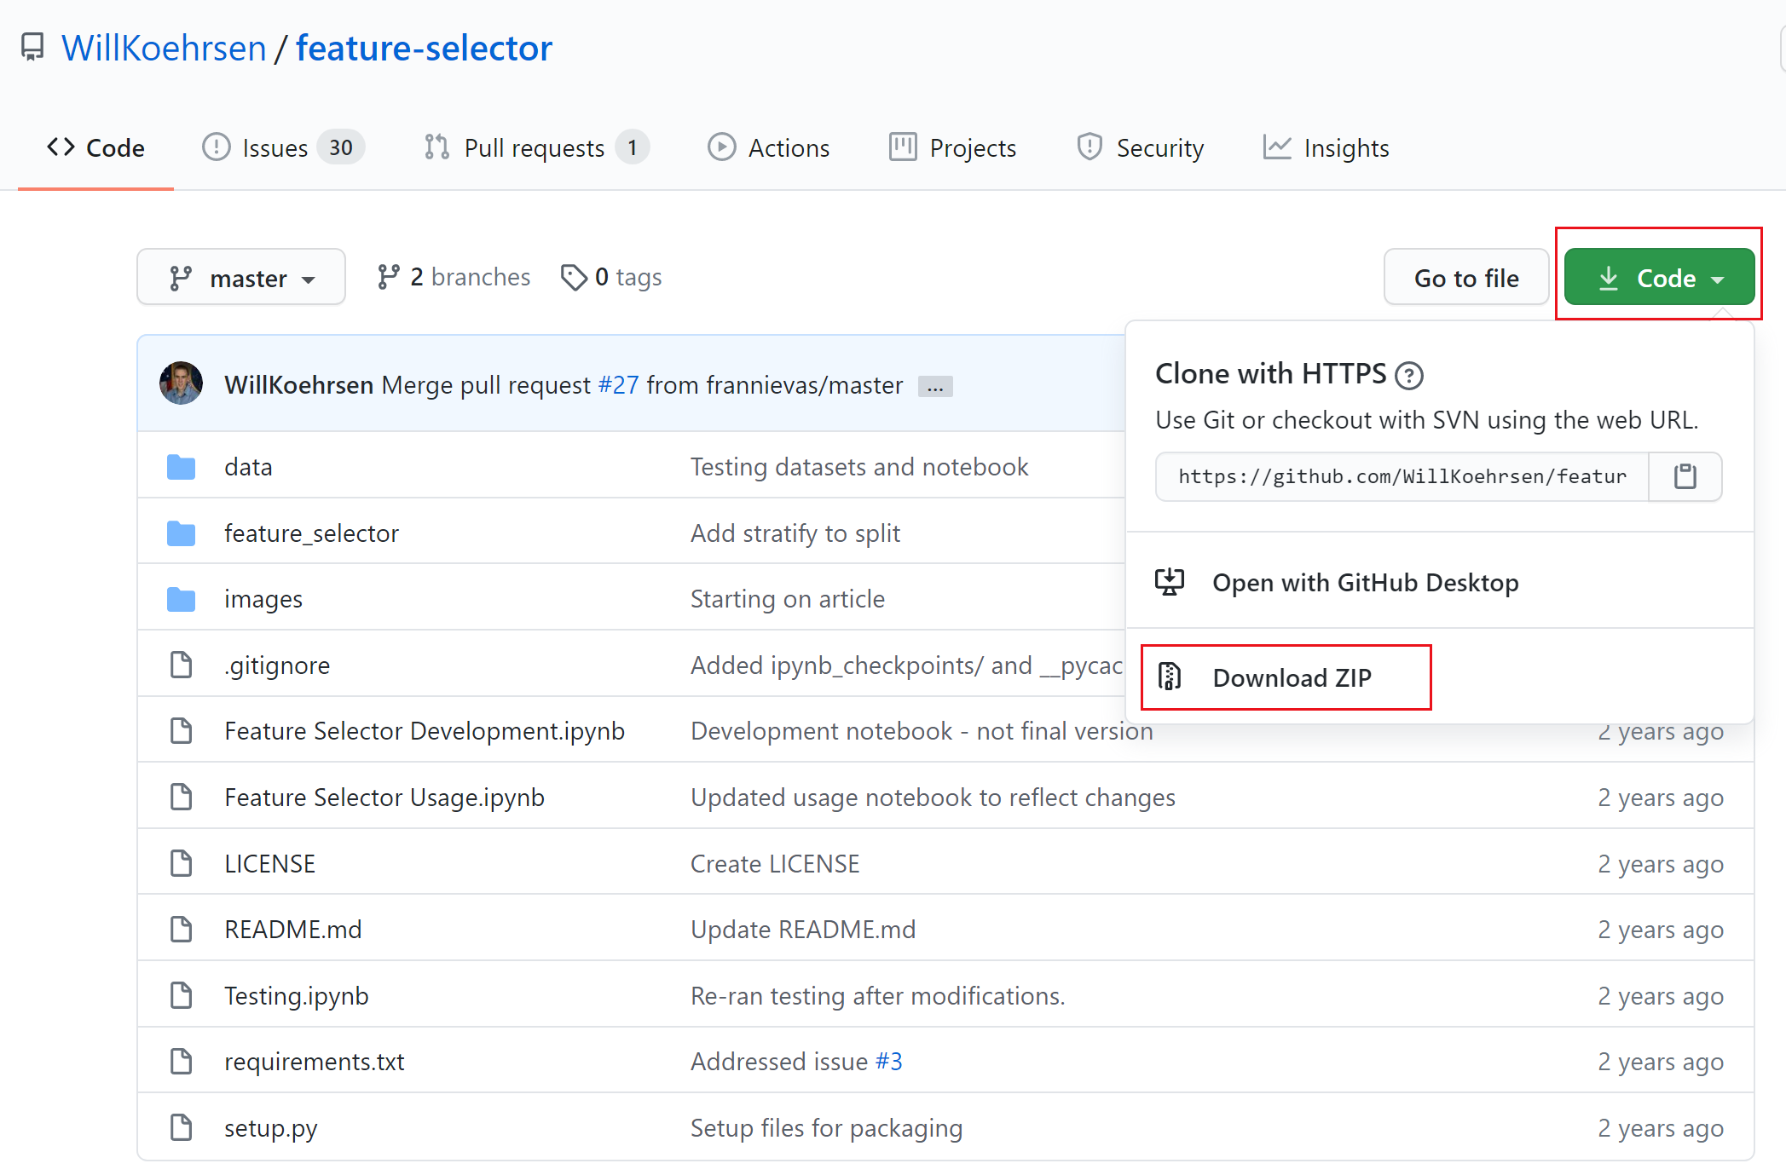Click the branches fork icon
The image size is (1786, 1175).
coord(388,278)
